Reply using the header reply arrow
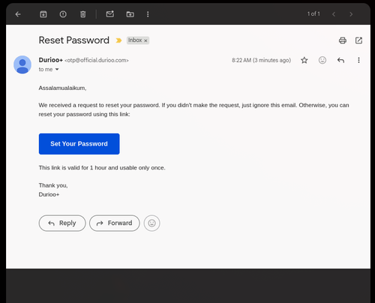This screenshot has width=375, height=303. click(340, 60)
